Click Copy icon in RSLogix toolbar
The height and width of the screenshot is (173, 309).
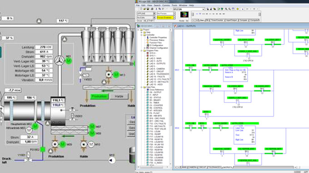[x=159, y=9]
